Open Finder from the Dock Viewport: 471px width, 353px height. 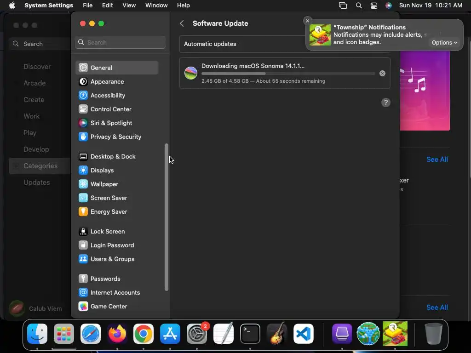coord(37,334)
